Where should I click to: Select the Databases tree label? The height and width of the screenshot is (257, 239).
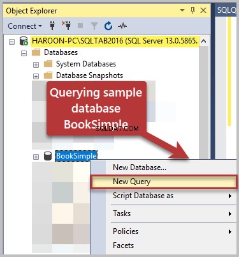click(x=61, y=52)
